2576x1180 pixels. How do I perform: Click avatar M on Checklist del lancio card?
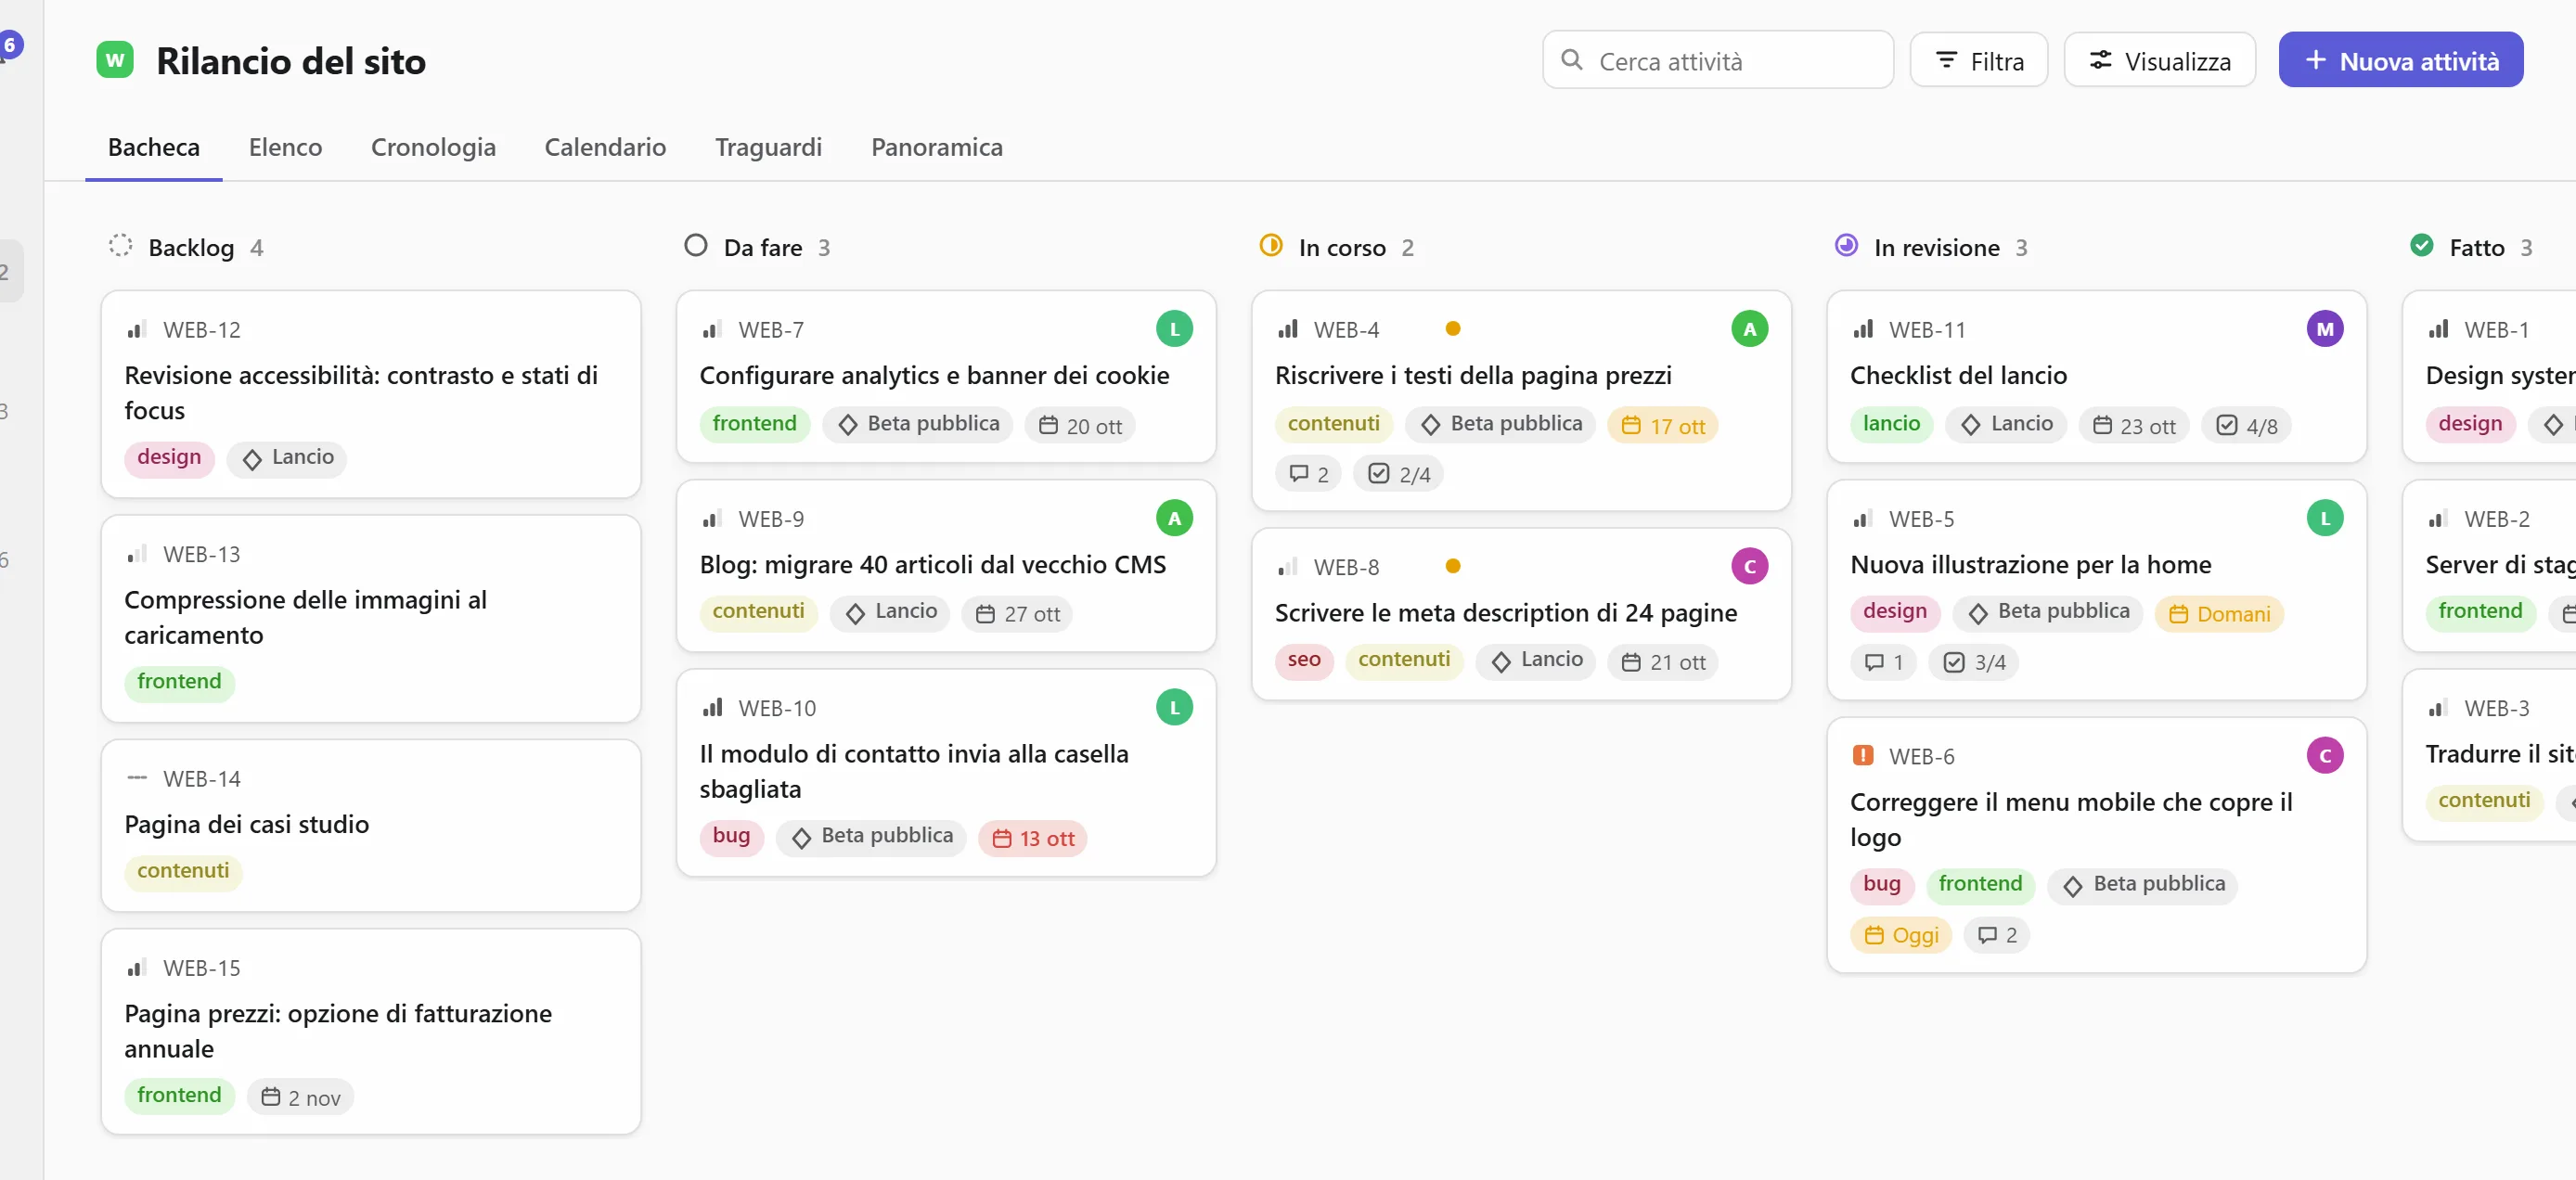click(2324, 329)
